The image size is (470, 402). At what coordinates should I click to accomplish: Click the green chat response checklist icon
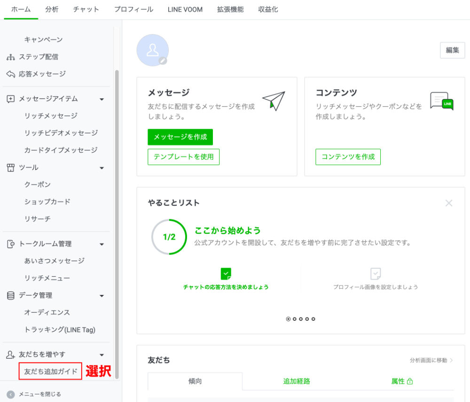click(x=226, y=274)
